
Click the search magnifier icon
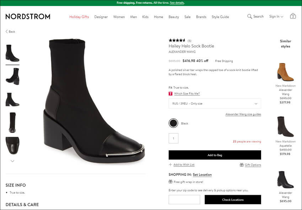(x=249, y=16)
